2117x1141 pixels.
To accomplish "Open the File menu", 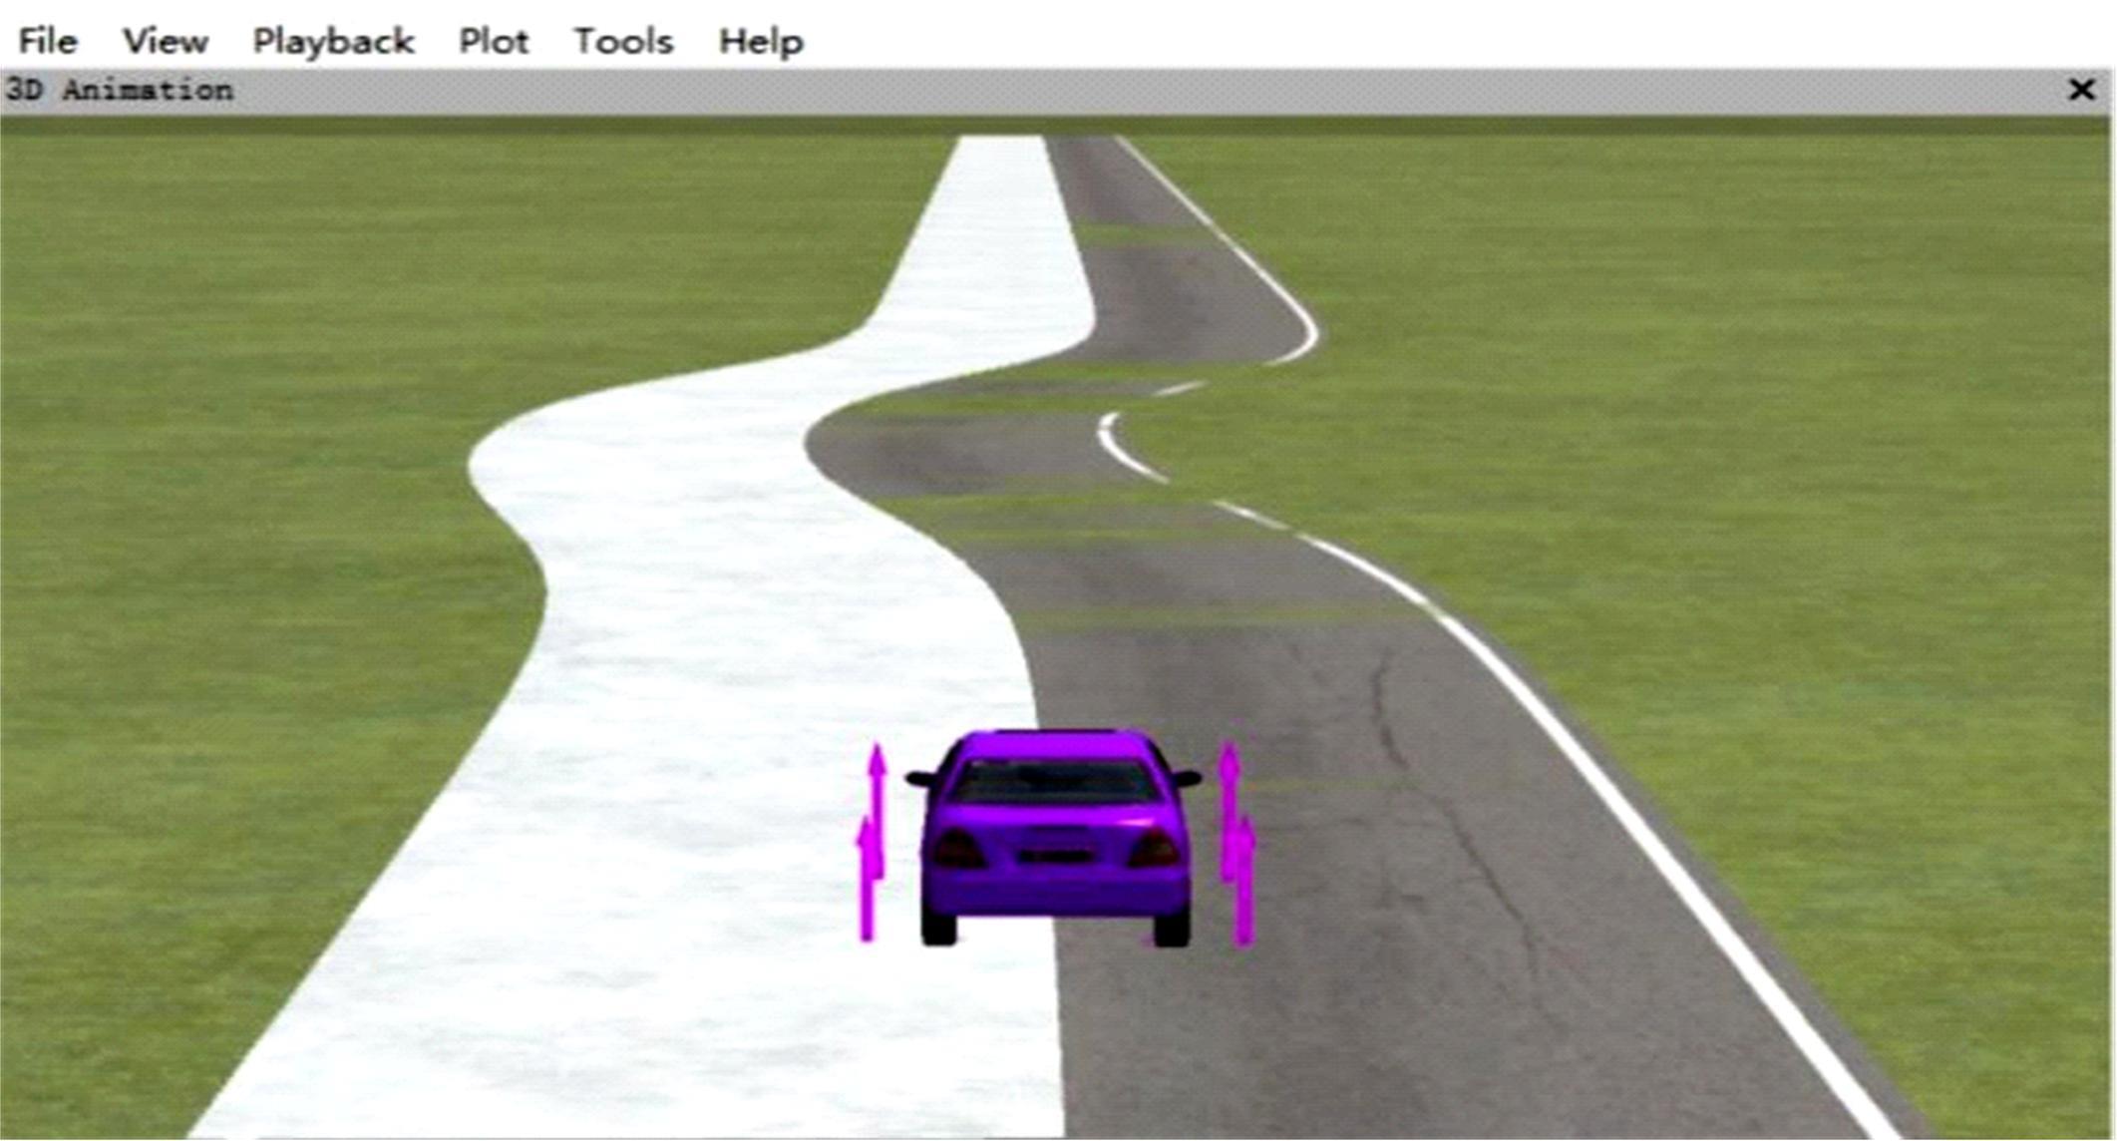I will 47,41.
